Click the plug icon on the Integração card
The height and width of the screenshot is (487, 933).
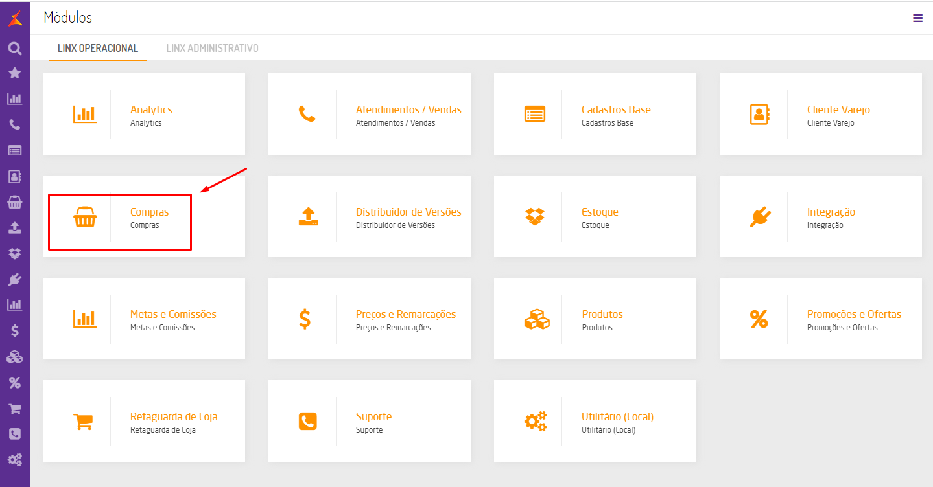pos(760,217)
